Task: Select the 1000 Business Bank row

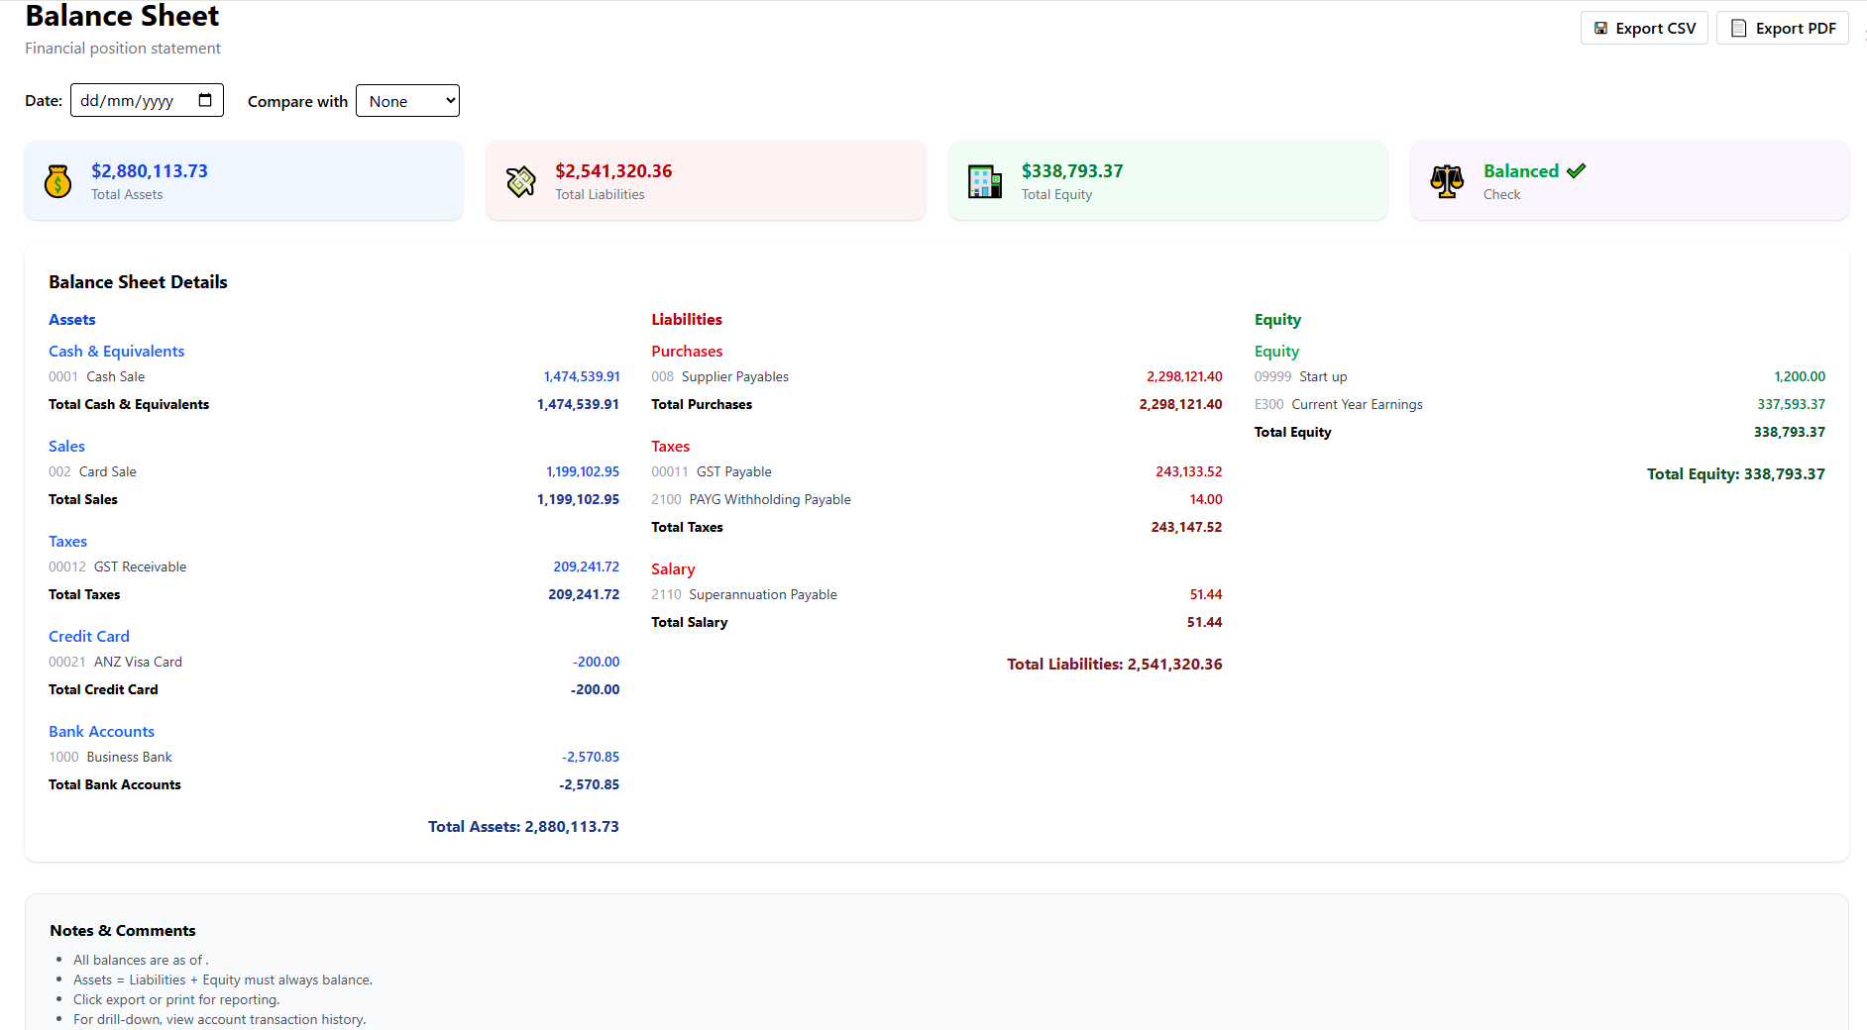Action: (x=334, y=757)
